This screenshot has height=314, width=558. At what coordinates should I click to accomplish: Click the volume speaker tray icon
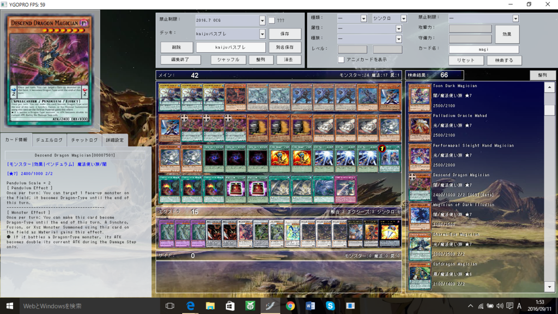[500, 306]
